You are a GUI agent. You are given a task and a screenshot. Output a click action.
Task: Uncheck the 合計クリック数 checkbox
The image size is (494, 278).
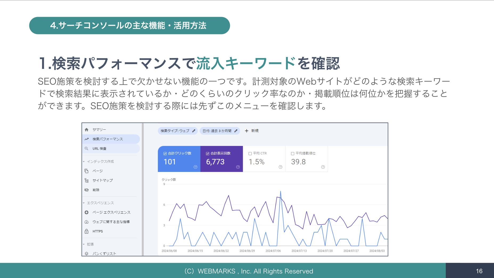(x=165, y=154)
